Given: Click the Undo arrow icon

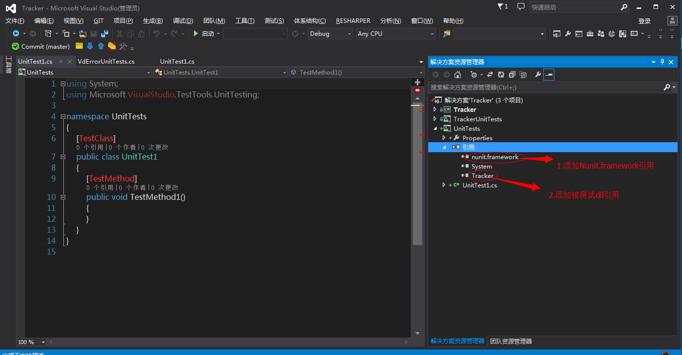Looking at the screenshot, I should pyautogui.click(x=157, y=33).
